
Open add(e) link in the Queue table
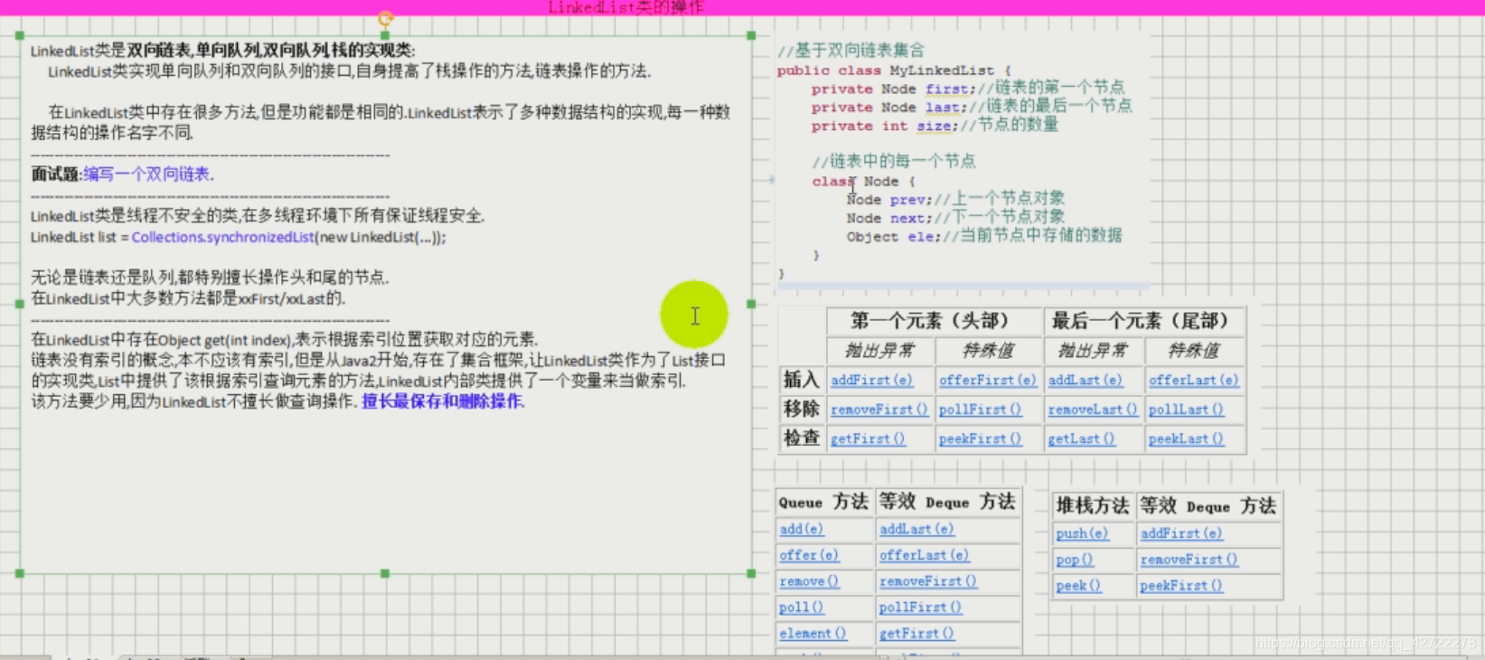pyautogui.click(x=802, y=529)
